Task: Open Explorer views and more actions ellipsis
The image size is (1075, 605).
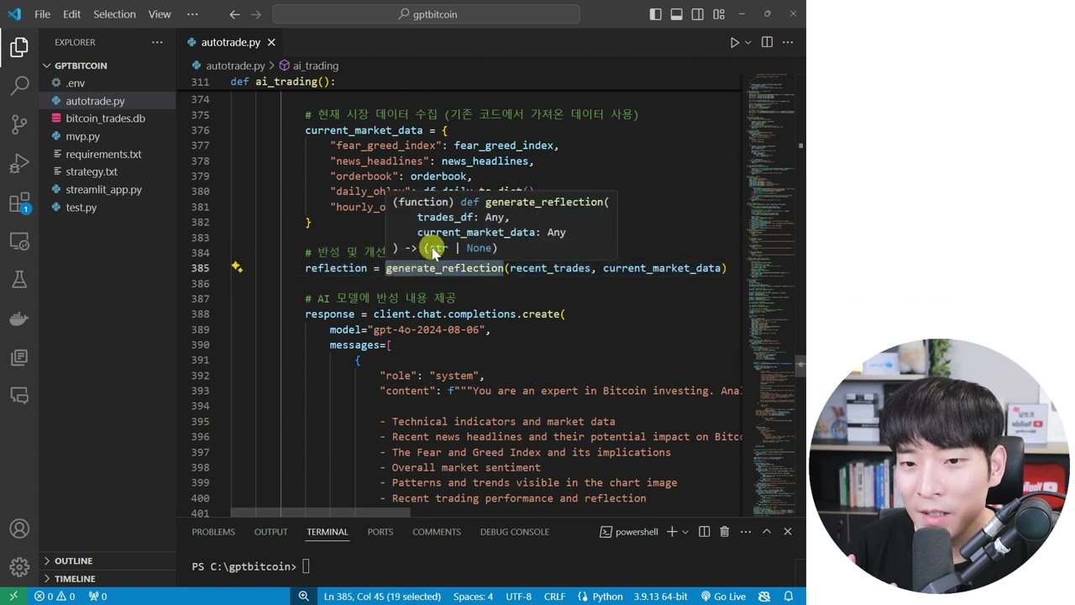Action: 157,42
